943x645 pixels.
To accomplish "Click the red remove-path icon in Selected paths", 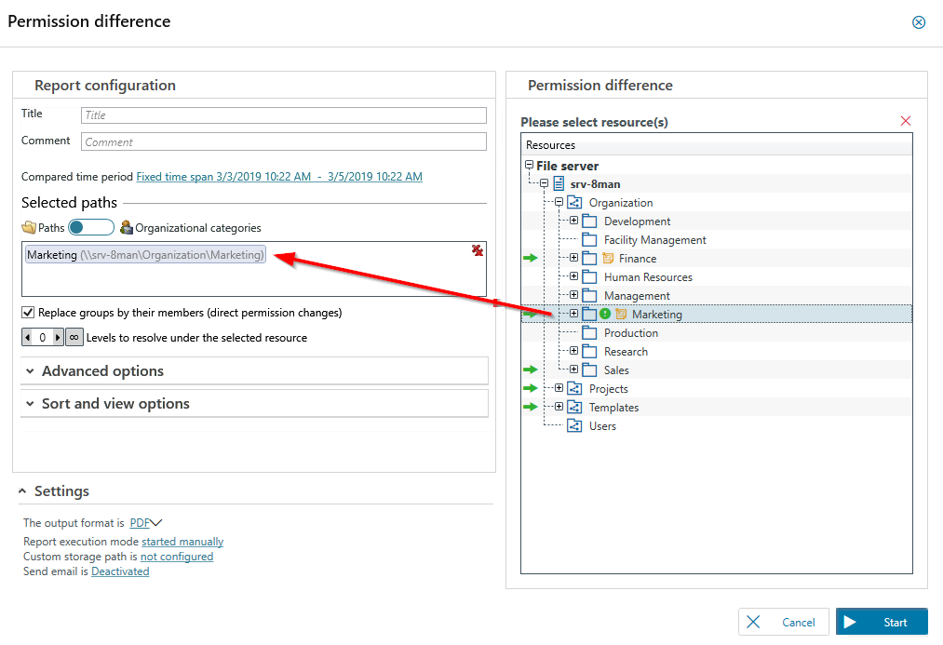I will (x=478, y=250).
